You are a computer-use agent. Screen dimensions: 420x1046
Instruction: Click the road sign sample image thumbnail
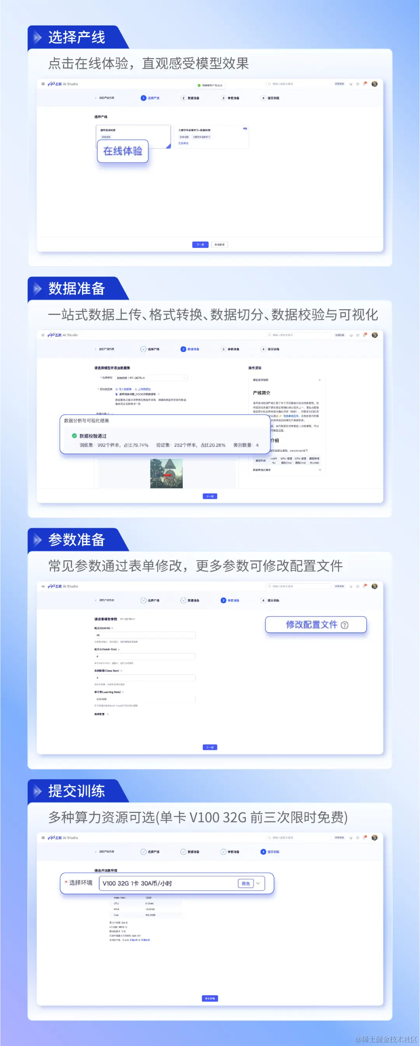point(166,474)
